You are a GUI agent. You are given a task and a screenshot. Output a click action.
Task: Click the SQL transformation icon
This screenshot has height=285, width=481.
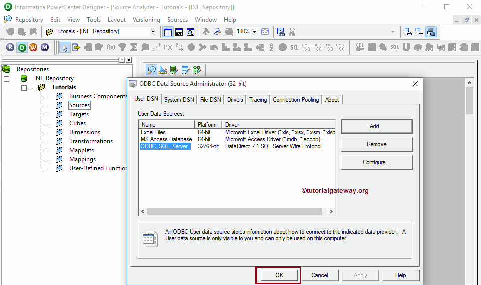click(395, 47)
